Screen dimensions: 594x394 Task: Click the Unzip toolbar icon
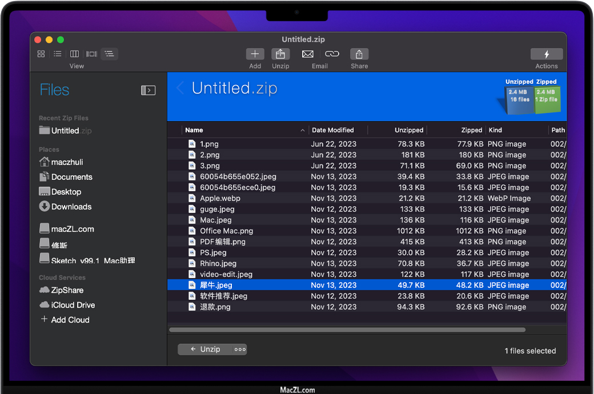(x=280, y=54)
